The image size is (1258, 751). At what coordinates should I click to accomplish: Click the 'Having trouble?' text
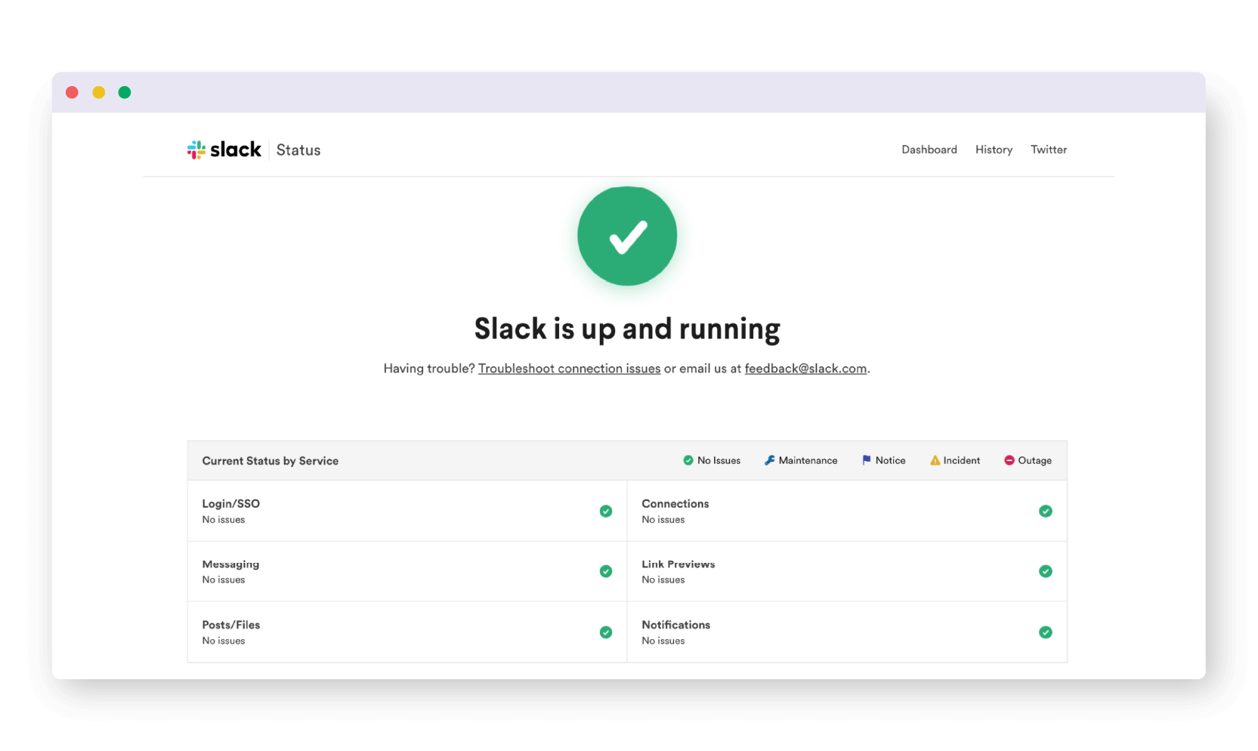coord(429,369)
